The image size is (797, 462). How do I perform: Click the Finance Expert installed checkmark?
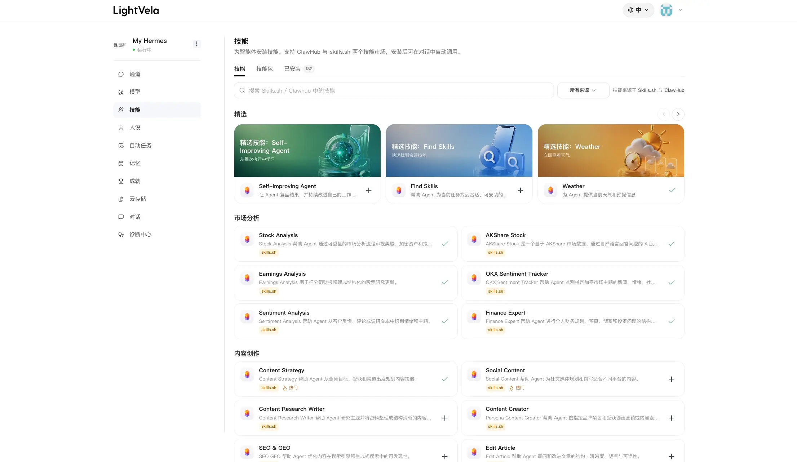click(672, 321)
